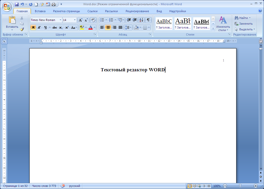Click русский language indicator in status bar
Screen dimensions: 264x189
coord(75,186)
